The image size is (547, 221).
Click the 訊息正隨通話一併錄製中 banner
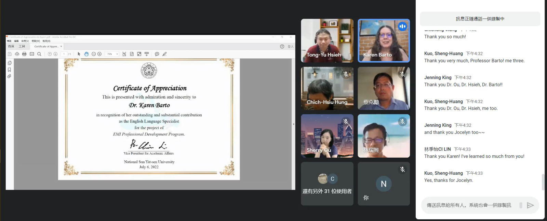point(480,19)
